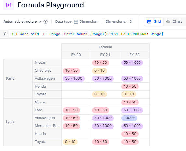The width and height of the screenshot is (186, 151).
Task: Click the Mercedes-Be... row label
Action: (47, 126)
